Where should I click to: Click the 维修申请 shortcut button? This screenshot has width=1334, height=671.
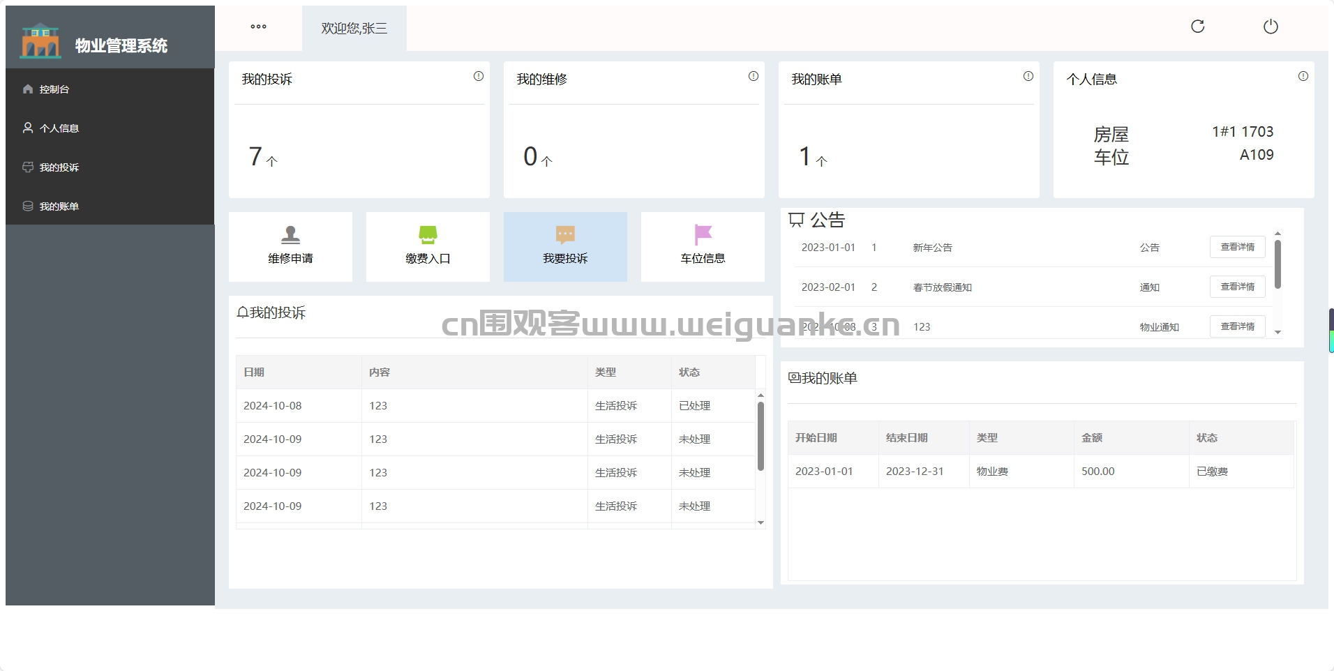coord(290,247)
